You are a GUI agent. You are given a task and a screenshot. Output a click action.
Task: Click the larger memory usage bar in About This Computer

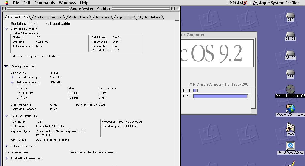coord(220,96)
